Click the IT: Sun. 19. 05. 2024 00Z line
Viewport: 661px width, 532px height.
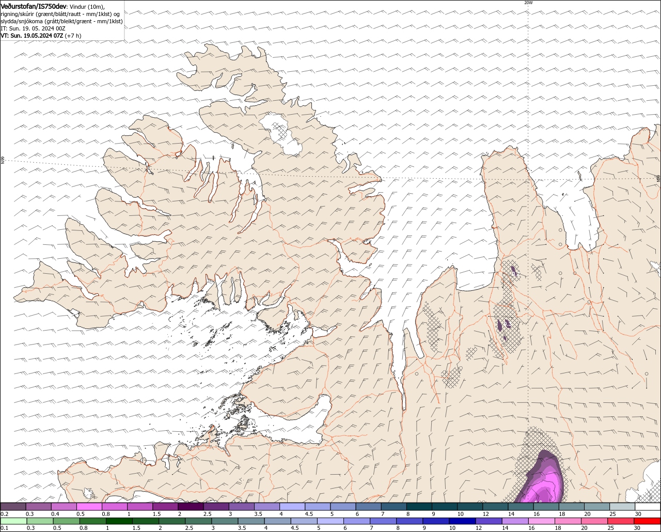(x=33, y=28)
